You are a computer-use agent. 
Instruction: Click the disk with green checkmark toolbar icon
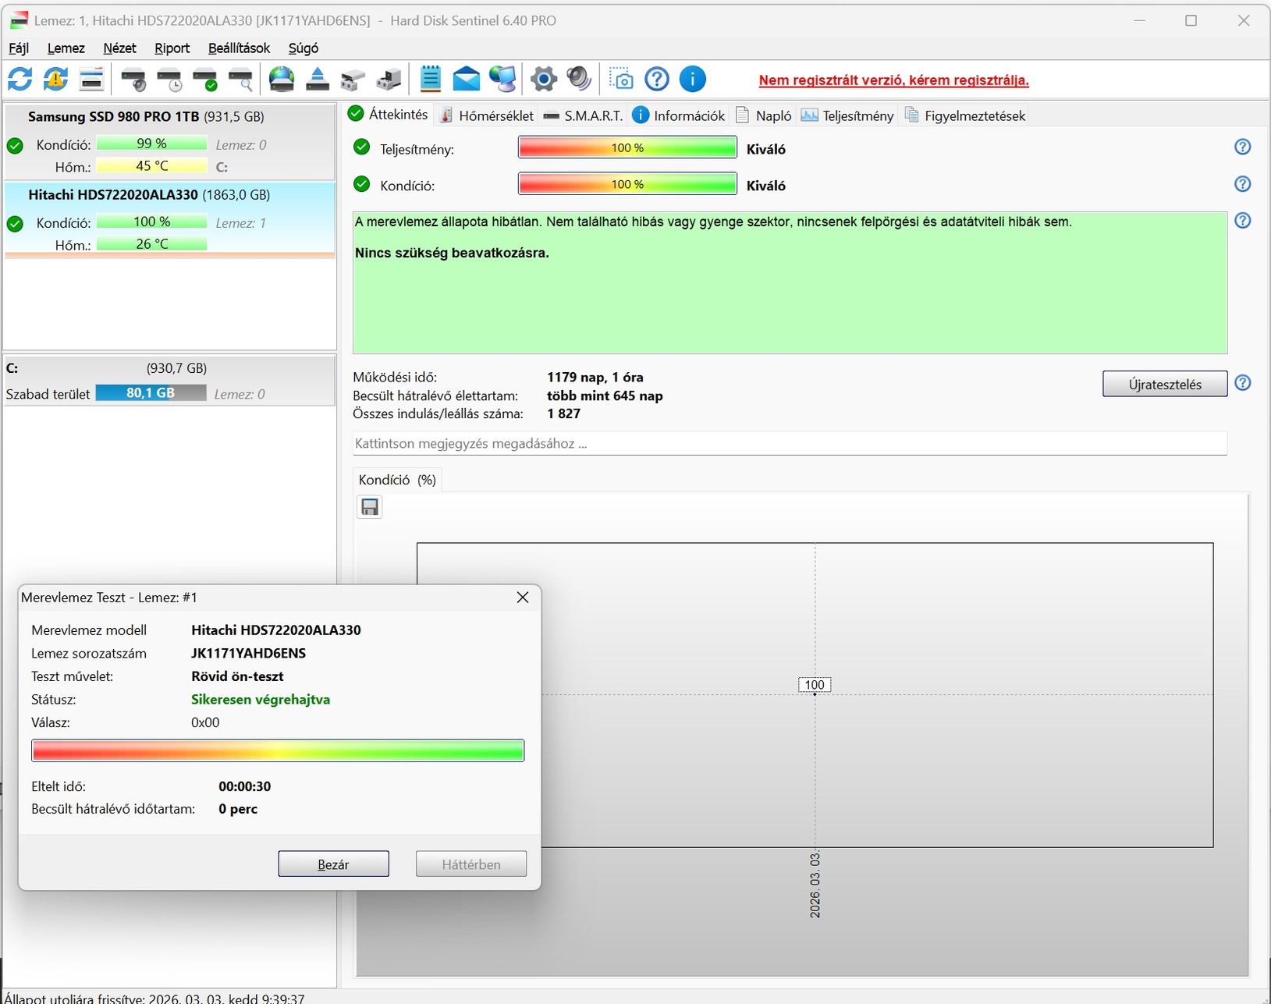pos(205,79)
